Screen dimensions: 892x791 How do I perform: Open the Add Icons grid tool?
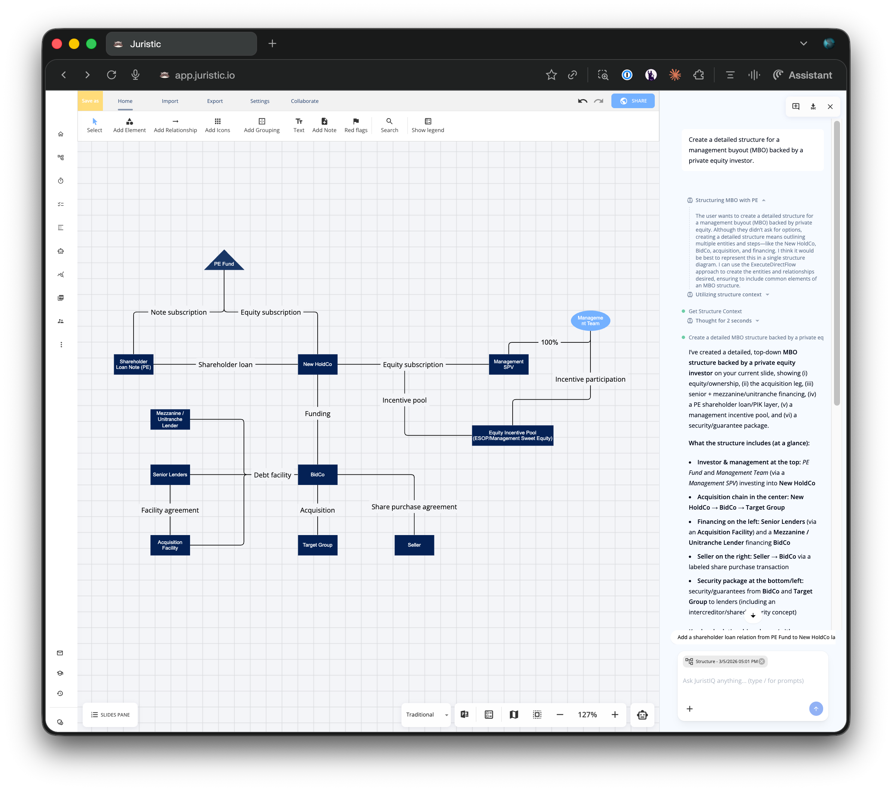click(217, 121)
